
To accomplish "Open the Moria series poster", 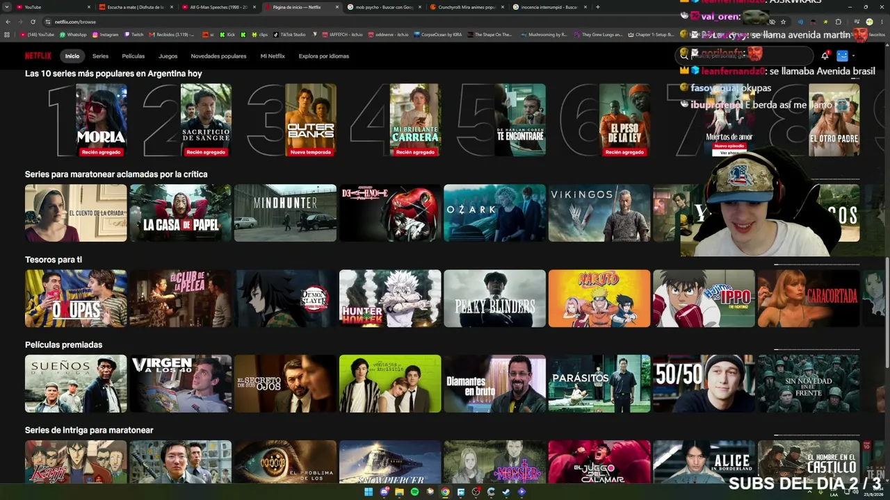I will [x=102, y=120].
